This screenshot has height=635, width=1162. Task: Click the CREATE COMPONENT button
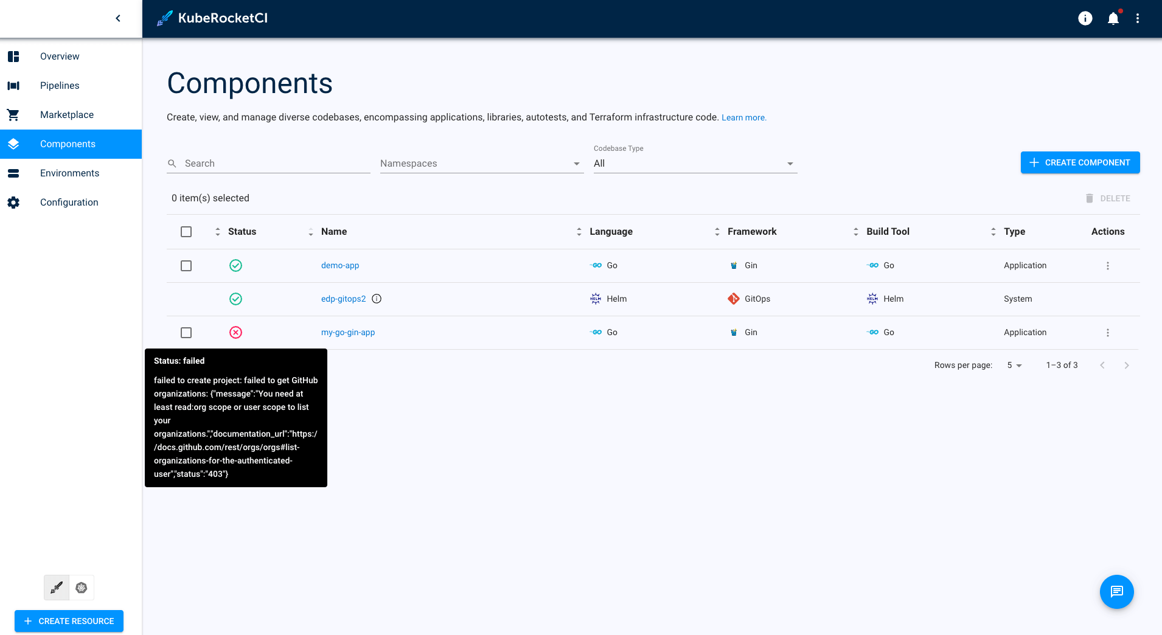[x=1080, y=162]
